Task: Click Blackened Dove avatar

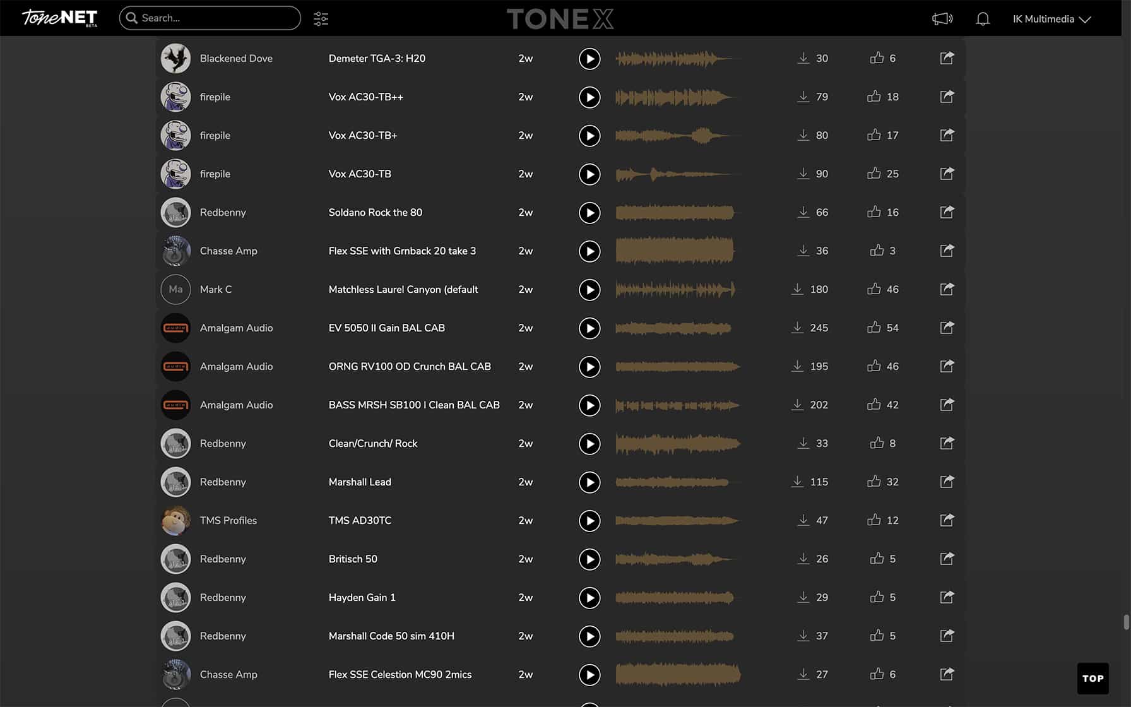Action: 175,58
